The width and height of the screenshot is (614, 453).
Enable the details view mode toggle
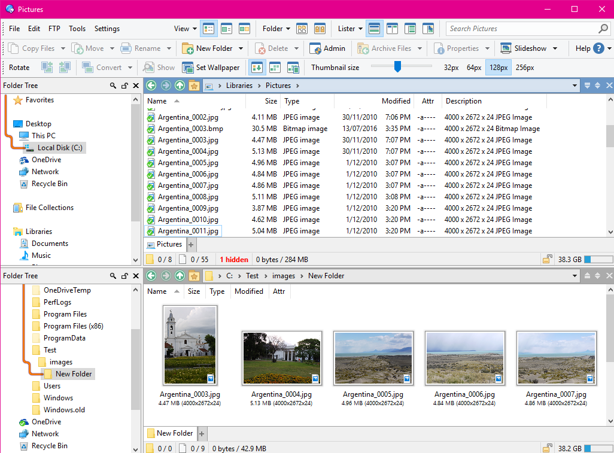tap(207, 28)
